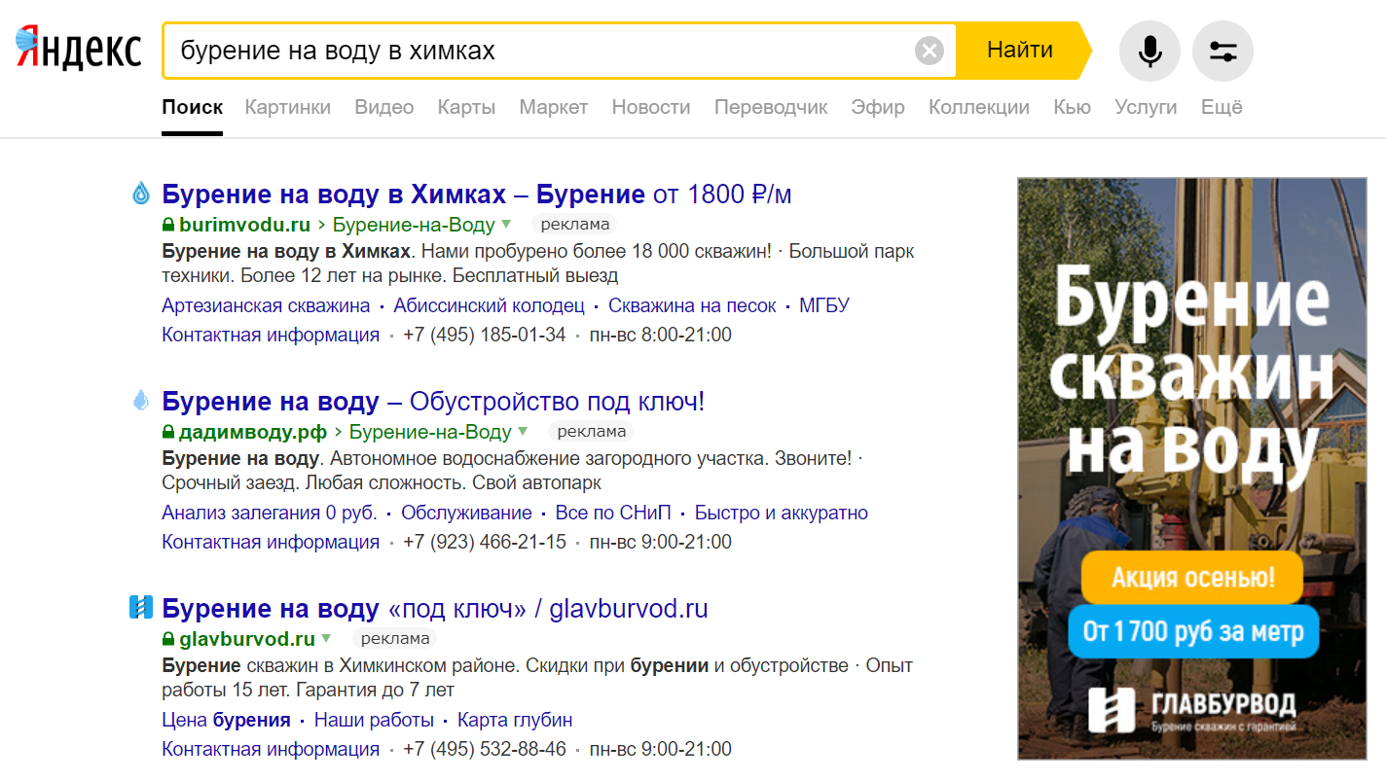Select the Коллекции tab
The image size is (1386, 781).
(979, 107)
